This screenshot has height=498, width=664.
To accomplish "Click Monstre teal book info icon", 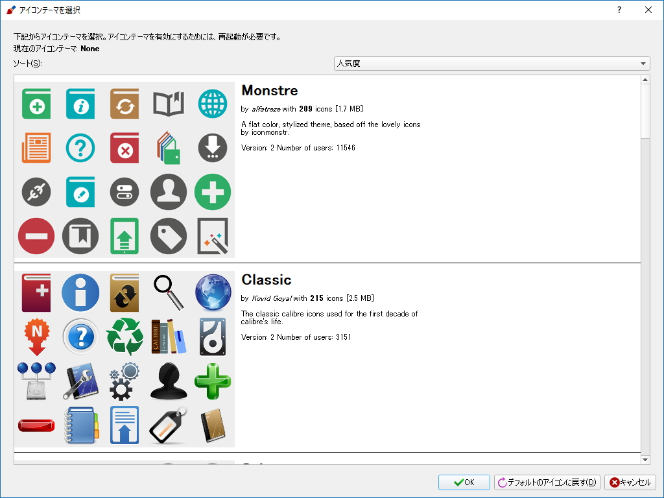I will (x=80, y=104).
